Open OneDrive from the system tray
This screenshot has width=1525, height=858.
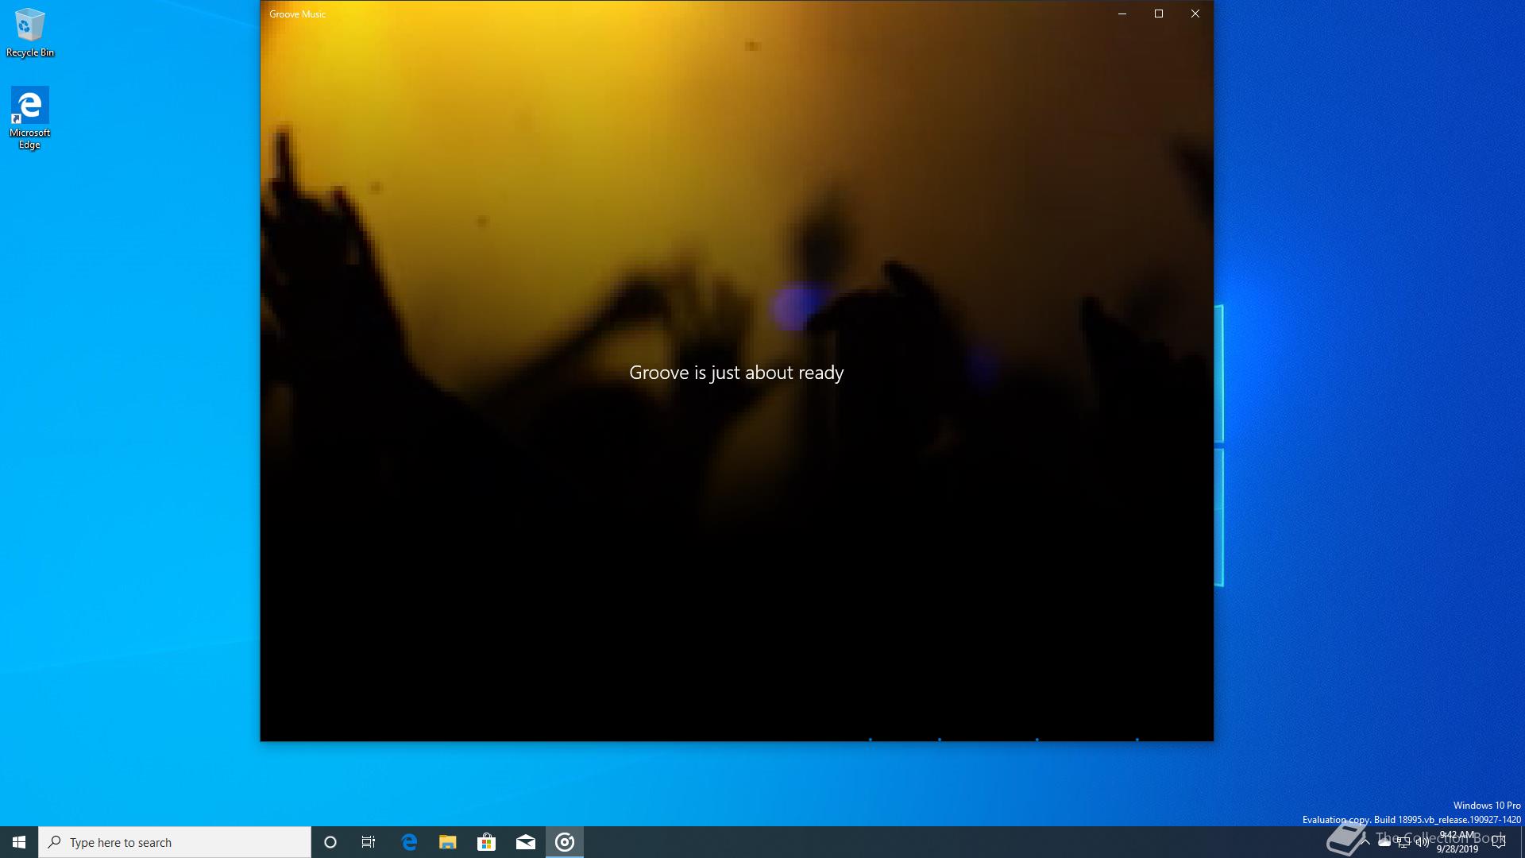1384,842
